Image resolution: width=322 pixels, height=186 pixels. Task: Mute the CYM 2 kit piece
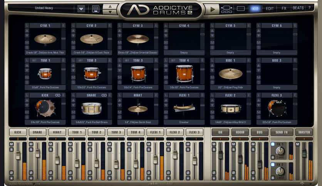(x=73, y=43)
